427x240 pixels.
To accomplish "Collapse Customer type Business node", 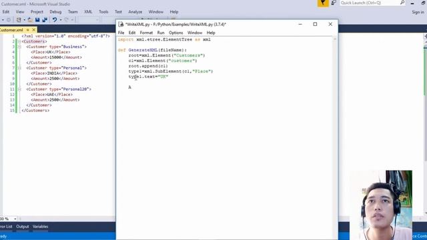I will coord(19,47).
